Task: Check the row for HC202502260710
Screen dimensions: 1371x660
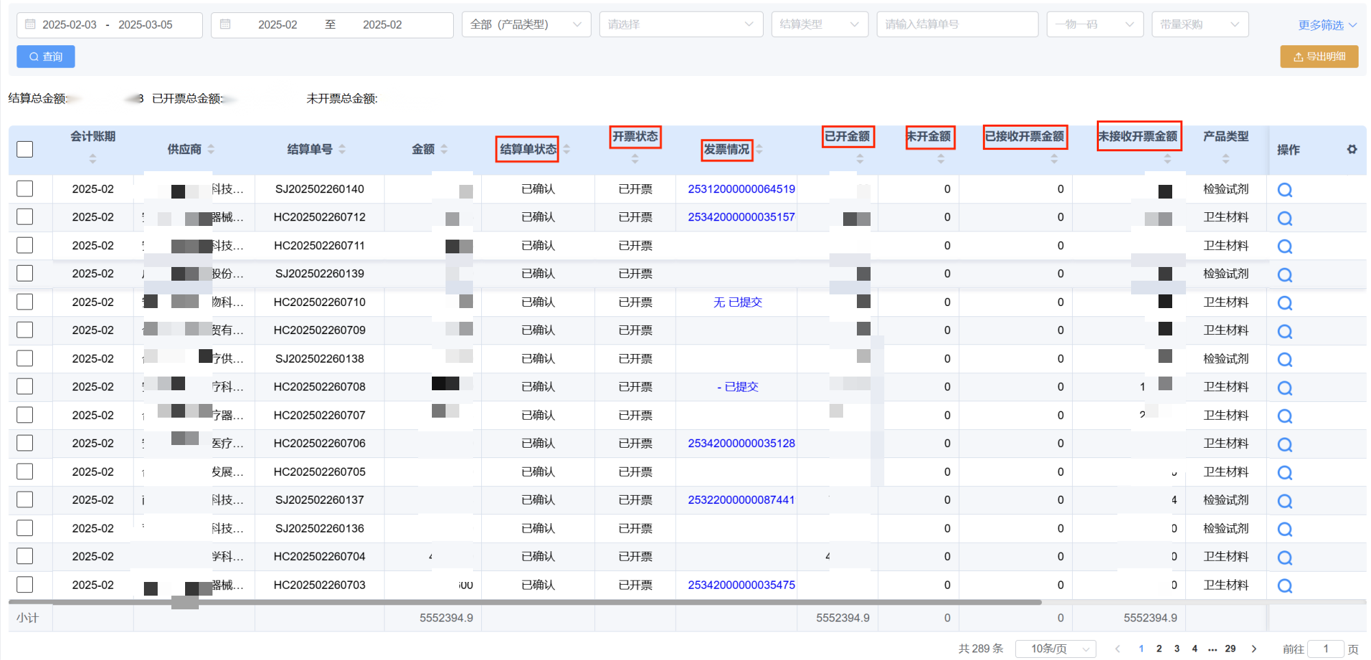Action: (25, 302)
